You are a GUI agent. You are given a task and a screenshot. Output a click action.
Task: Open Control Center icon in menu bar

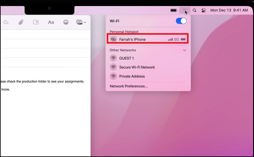click(x=204, y=11)
